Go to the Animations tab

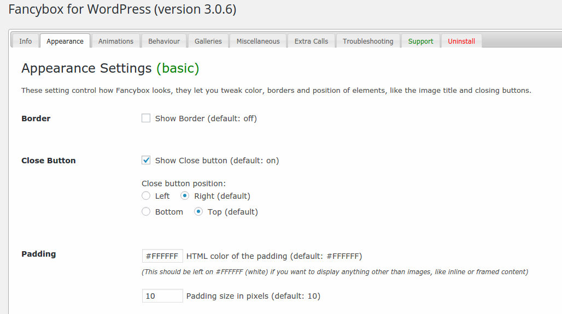116,41
